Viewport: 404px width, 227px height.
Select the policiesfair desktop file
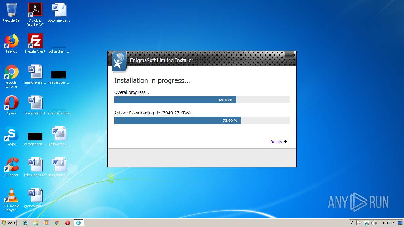click(59, 46)
